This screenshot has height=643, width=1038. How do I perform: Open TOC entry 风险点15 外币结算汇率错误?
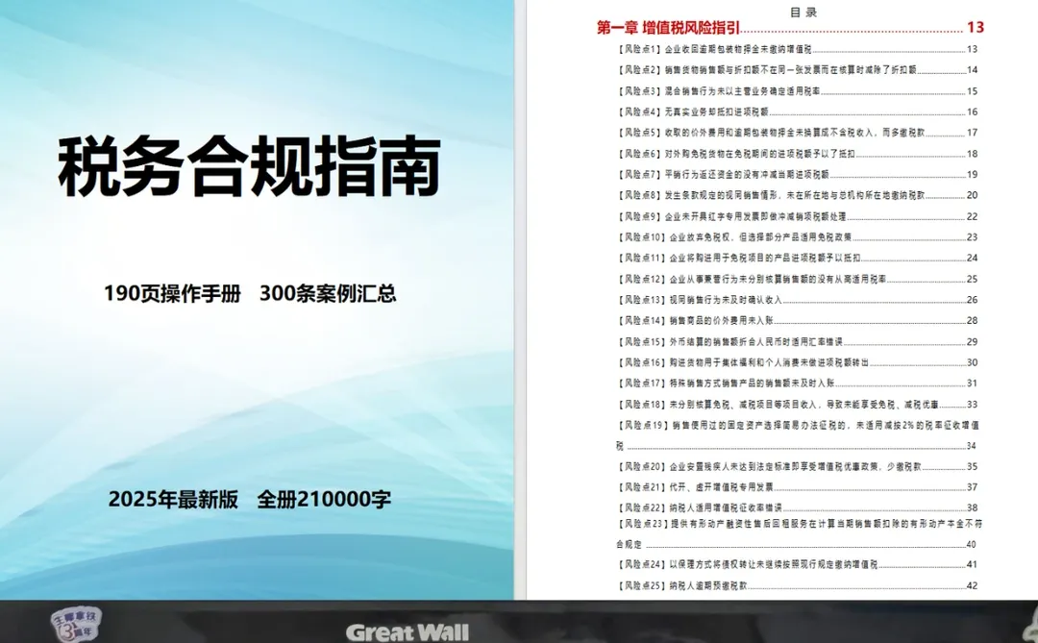tap(797, 342)
